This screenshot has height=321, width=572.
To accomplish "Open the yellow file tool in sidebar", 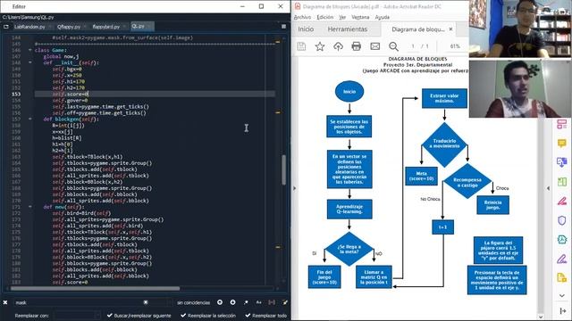I will (x=562, y=277).
